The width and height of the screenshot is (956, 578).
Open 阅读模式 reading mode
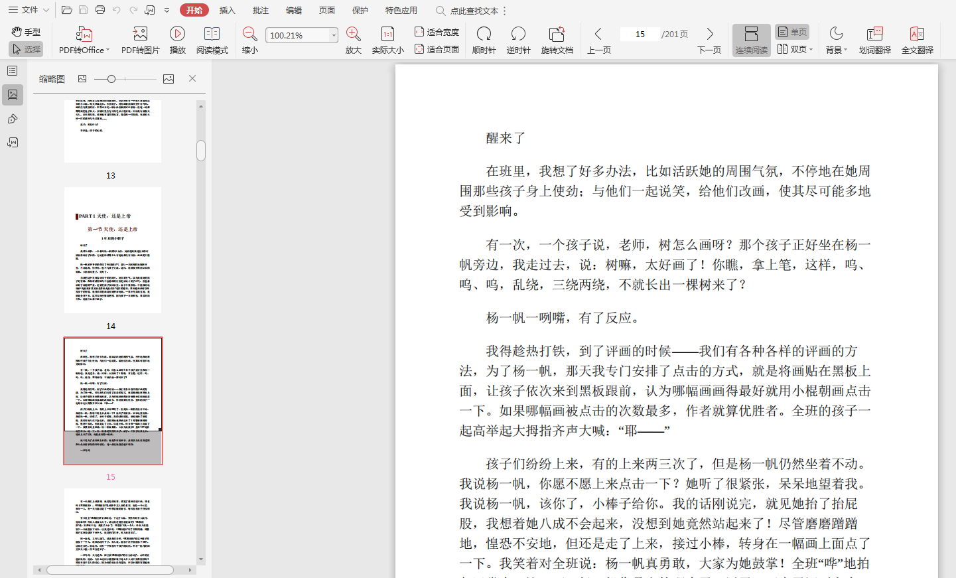tap(212, 34)
